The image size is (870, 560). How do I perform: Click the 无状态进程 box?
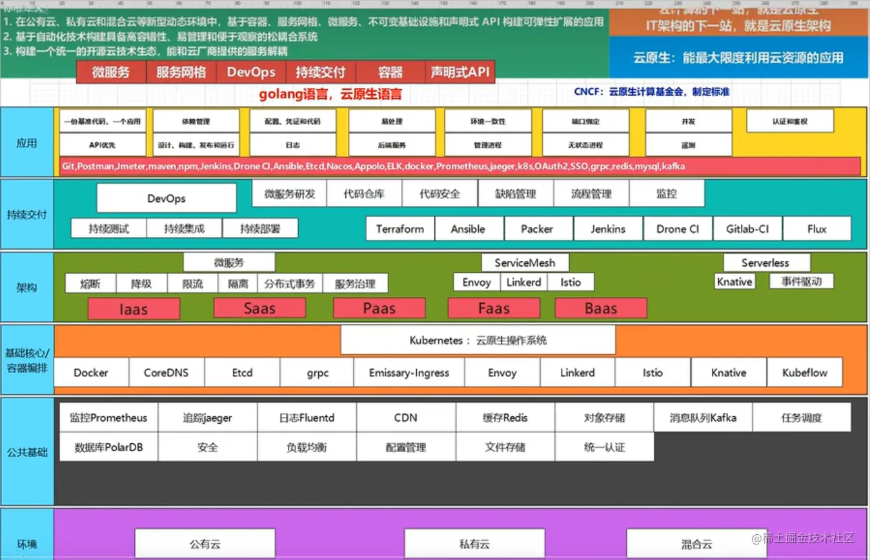585,145
